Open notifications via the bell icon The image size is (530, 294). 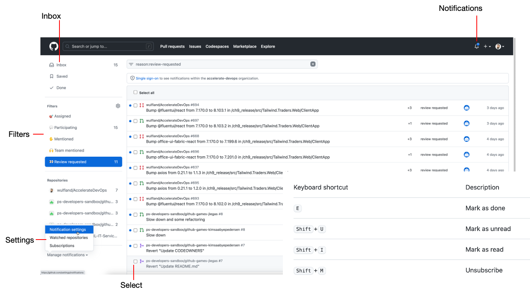click(x=476, y=46)
